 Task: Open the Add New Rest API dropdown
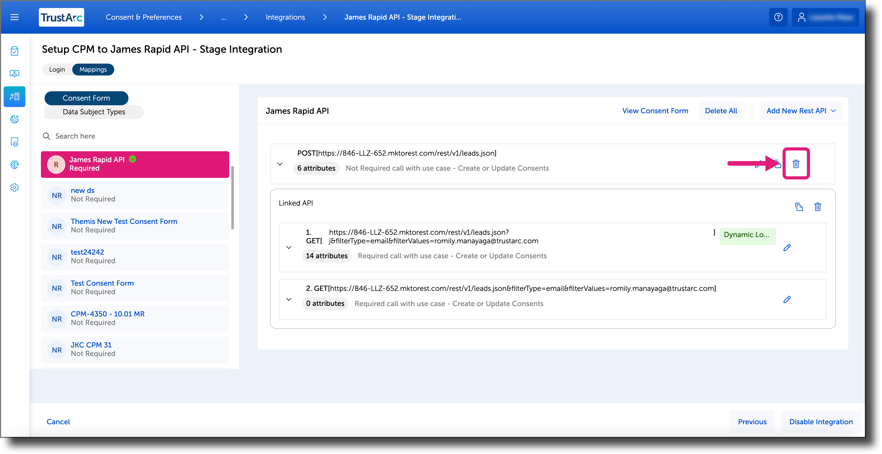click(801, 110)
